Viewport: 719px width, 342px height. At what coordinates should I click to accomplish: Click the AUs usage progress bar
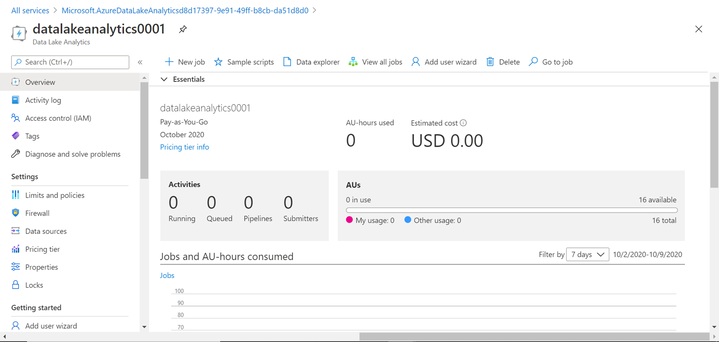(512, 210)
